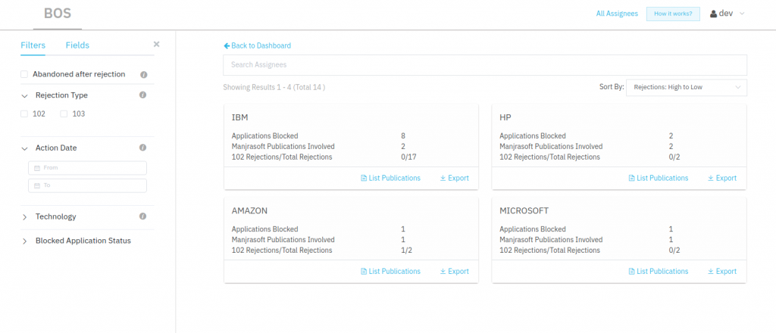The height and width of the screenshot is (333, 776).
Task: Click the To action date field
Action: point(88,185)
